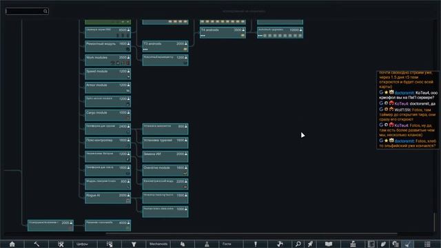Click the unlock icon on T3 androids node

[x=185, y=49]
